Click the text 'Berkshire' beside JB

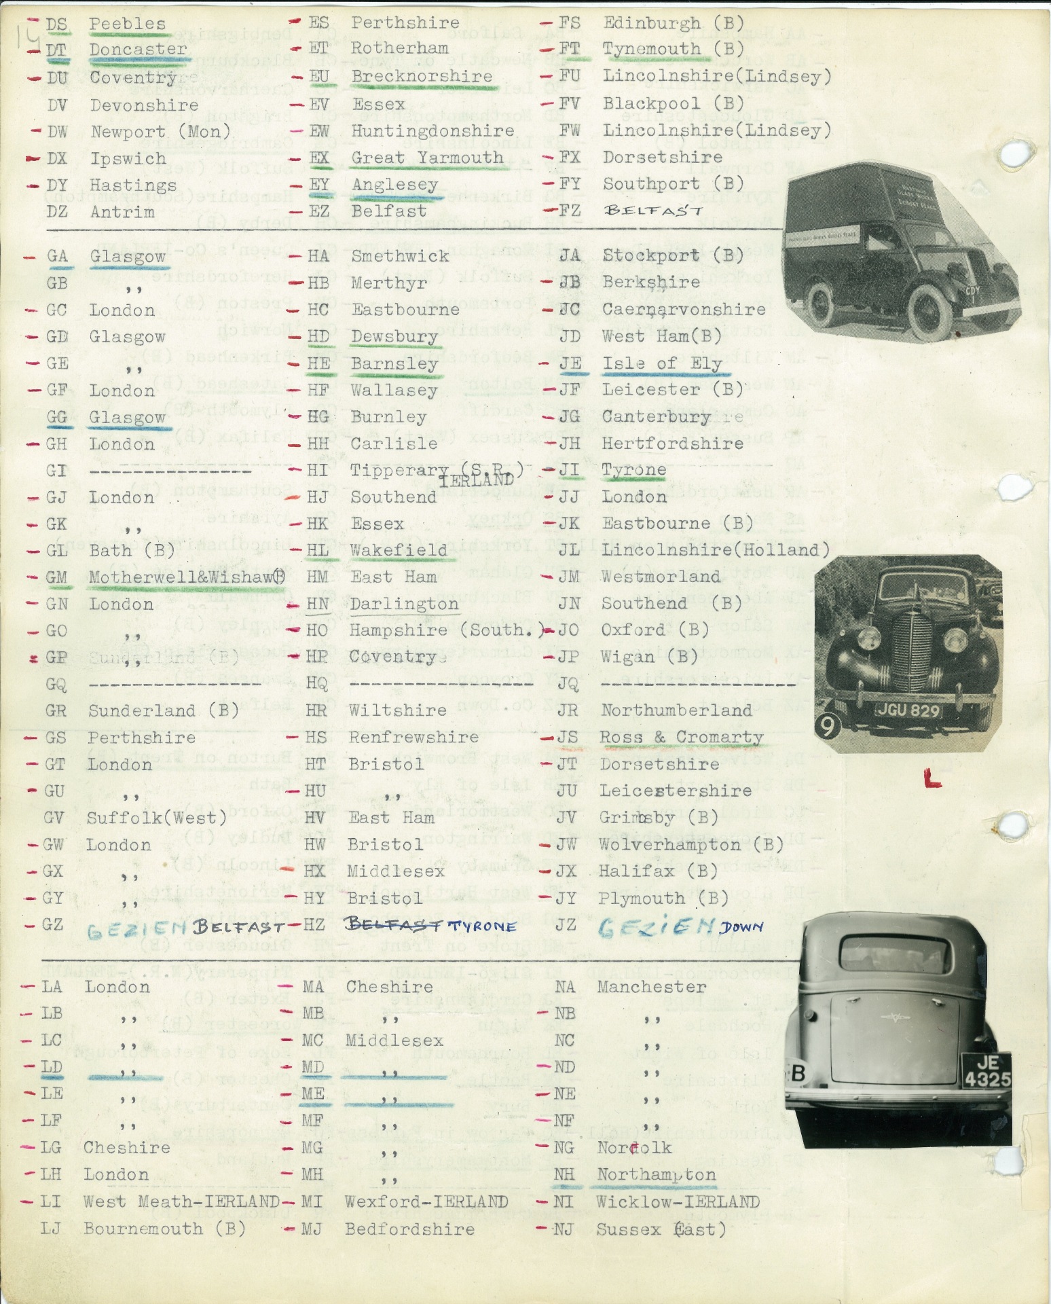pos(651,283)
